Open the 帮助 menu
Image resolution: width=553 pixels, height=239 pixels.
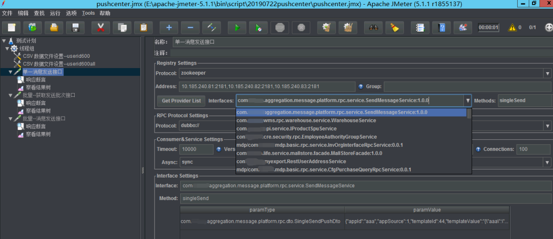pos(105,13)
